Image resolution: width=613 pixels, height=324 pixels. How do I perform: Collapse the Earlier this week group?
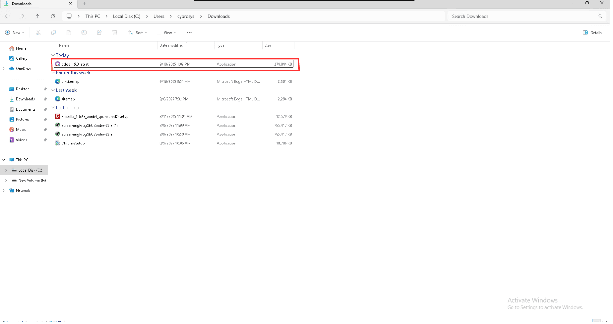pyautogui.click(x=53, y=73)
